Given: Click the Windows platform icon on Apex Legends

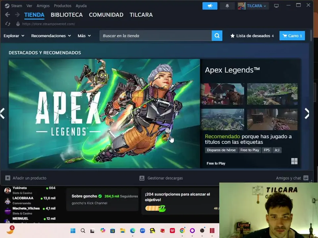Looking at the screenshot, I should pyautogui.click(x=294, y=161).
